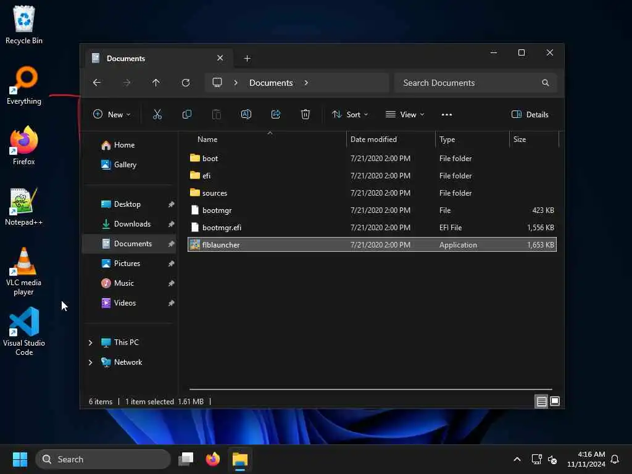Screen dimensions: 632x474
Task: Click the taskbar Search box
Action: coord(103,459)
